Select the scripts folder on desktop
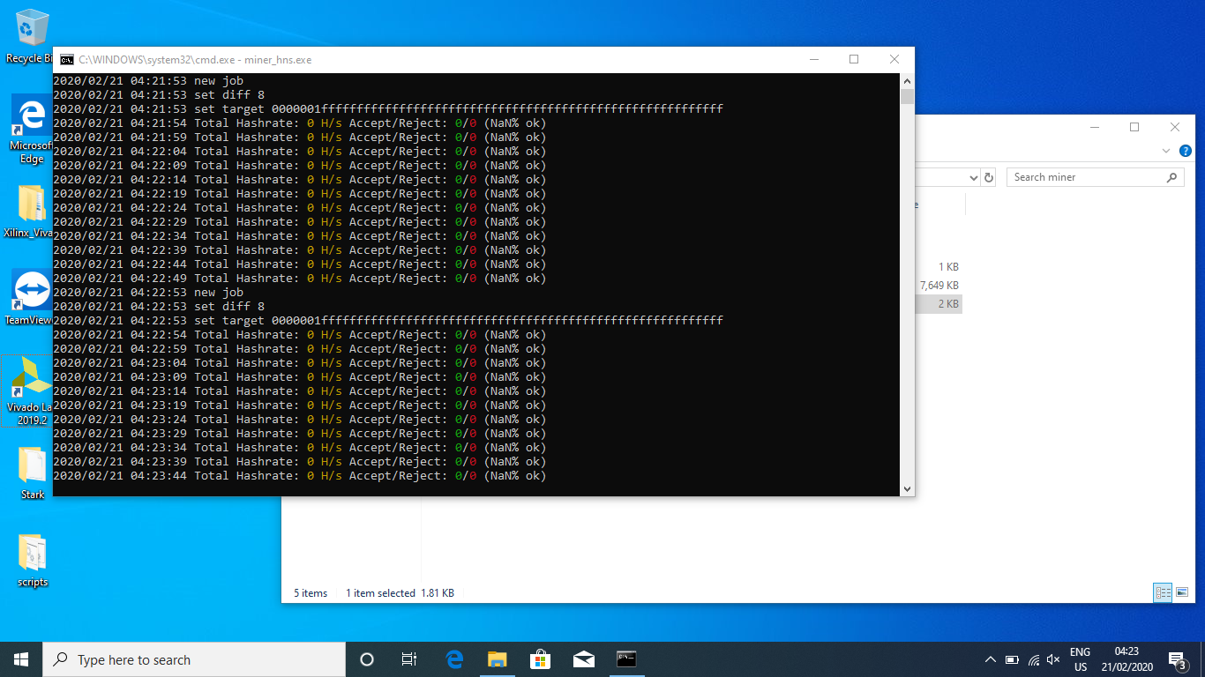The height and width of the screenshot is (677, 1205). 32,560
